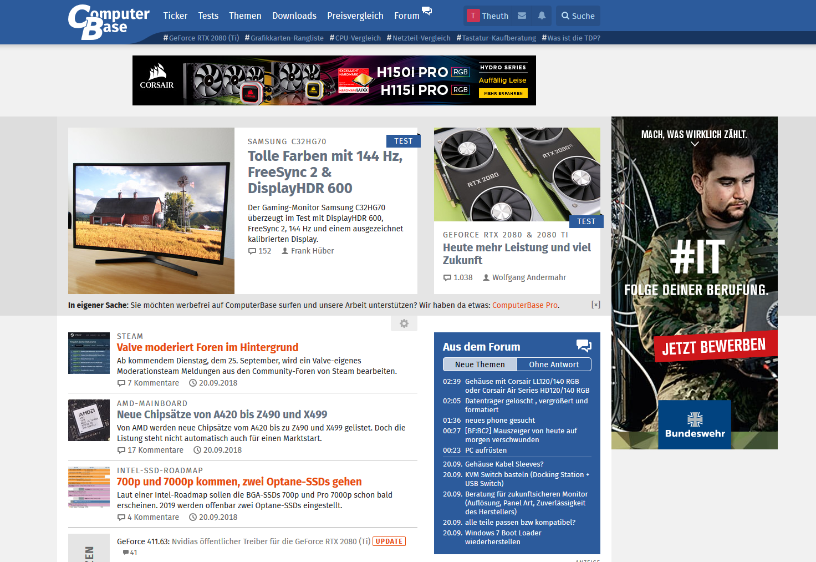The height and width of the screenshot is (562, 816).
Task: Click the UPDATE badge on GeForce driver news
Action: (x=389, y=541)
